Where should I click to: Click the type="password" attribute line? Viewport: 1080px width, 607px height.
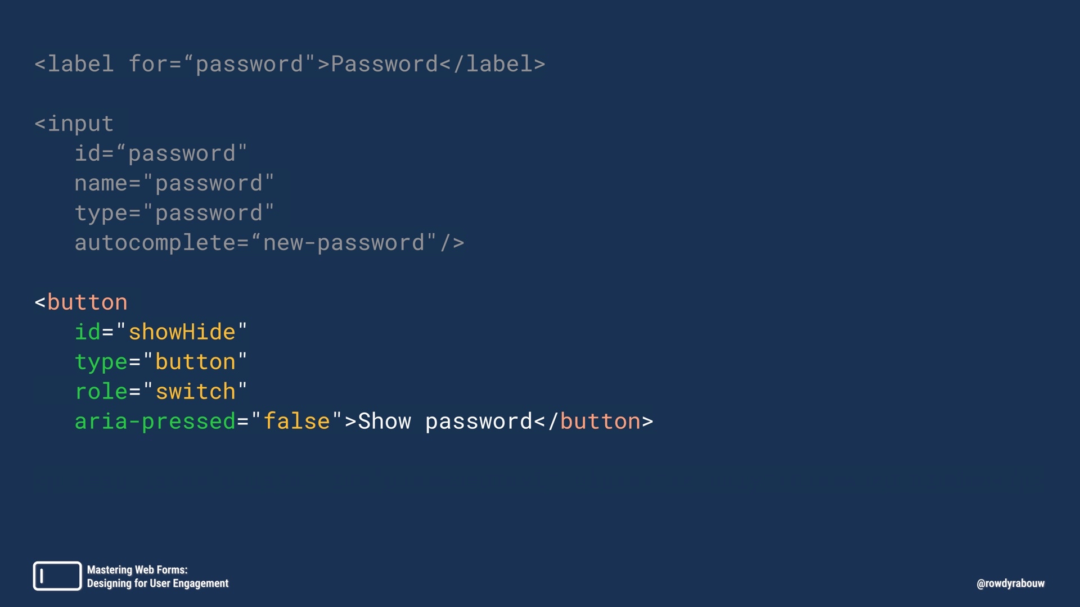tap(174, 213)
